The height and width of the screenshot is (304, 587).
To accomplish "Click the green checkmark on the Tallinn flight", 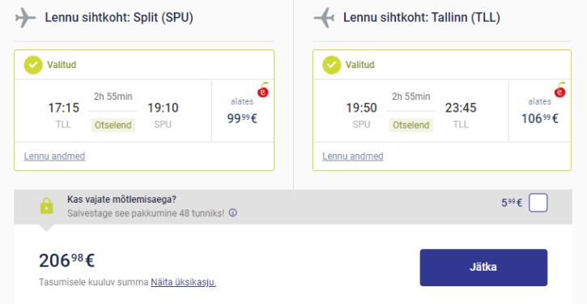I will tap(331, 65).
